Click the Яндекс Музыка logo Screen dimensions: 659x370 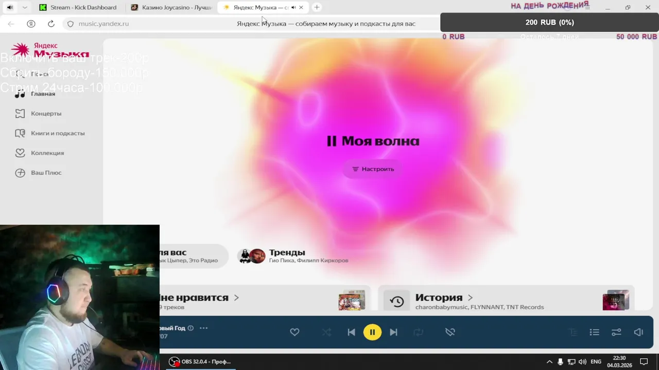point(50,50)
